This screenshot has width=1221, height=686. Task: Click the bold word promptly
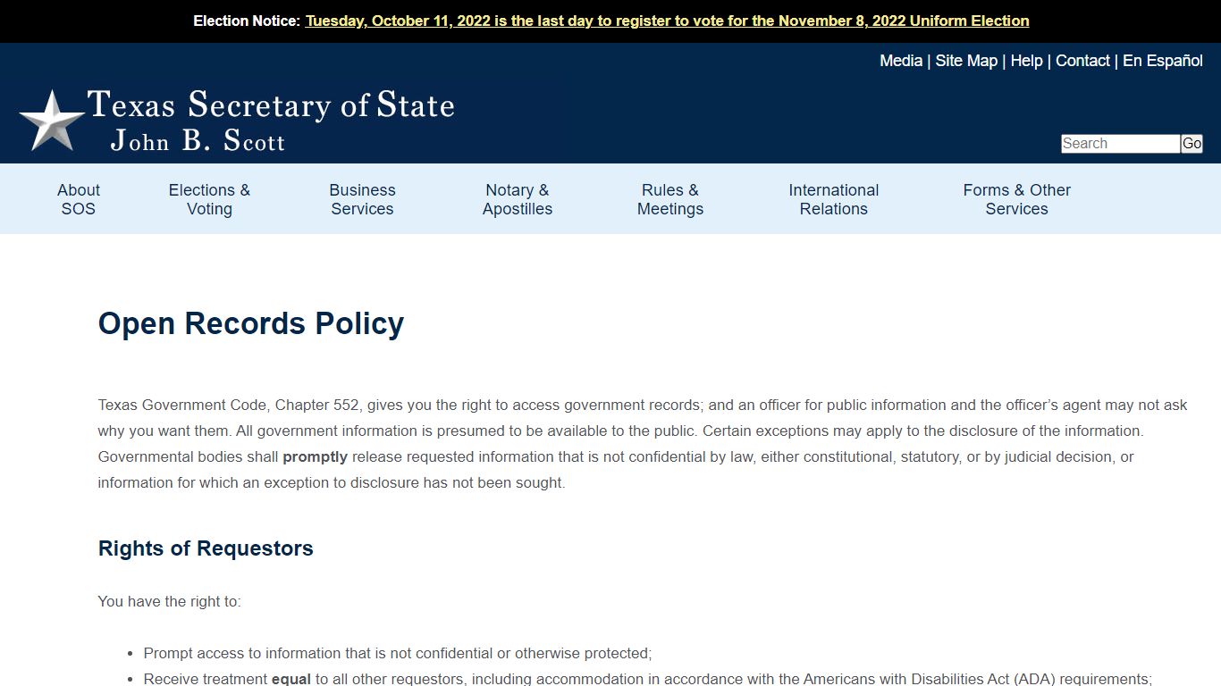pos(316,456)
